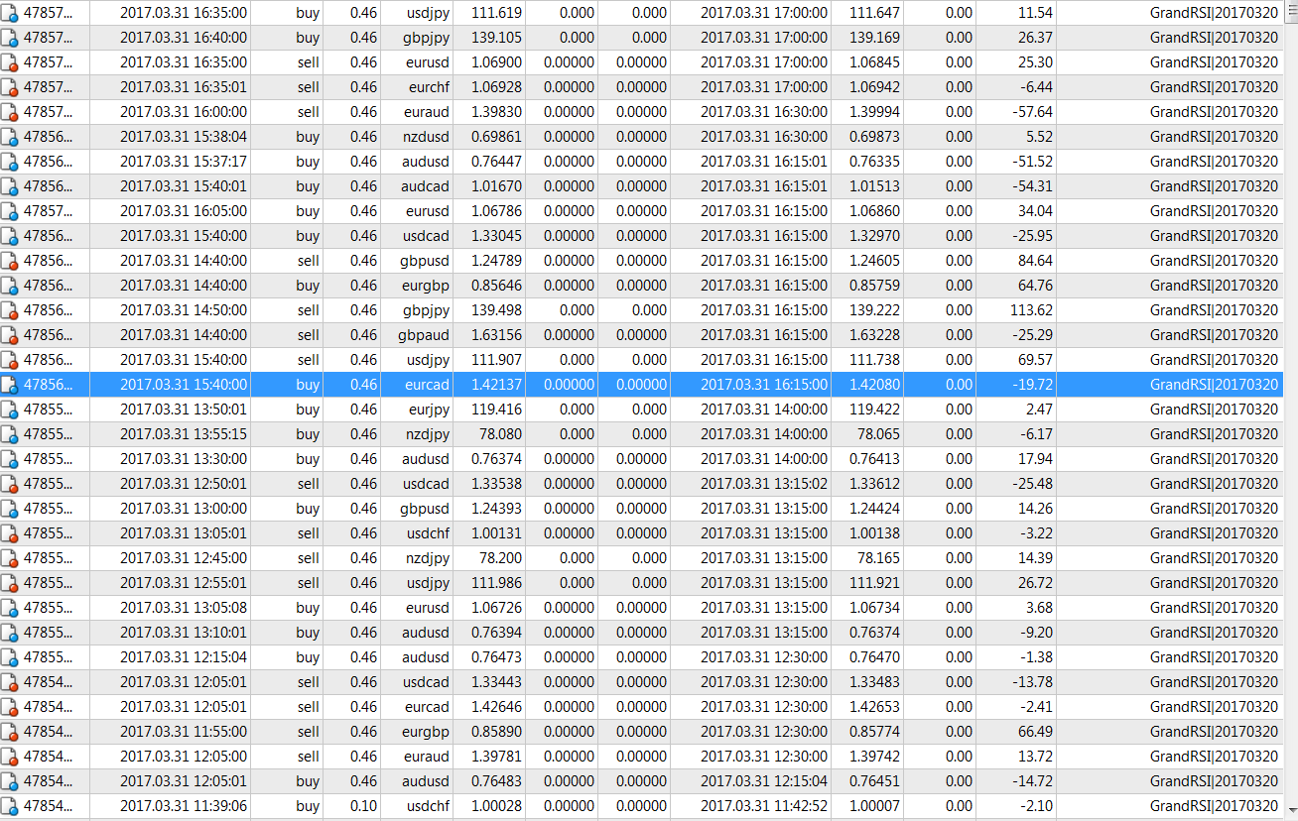
Task: Click the order icon of the nzdjpy 78.200 row
Action: tap(10, 558)
